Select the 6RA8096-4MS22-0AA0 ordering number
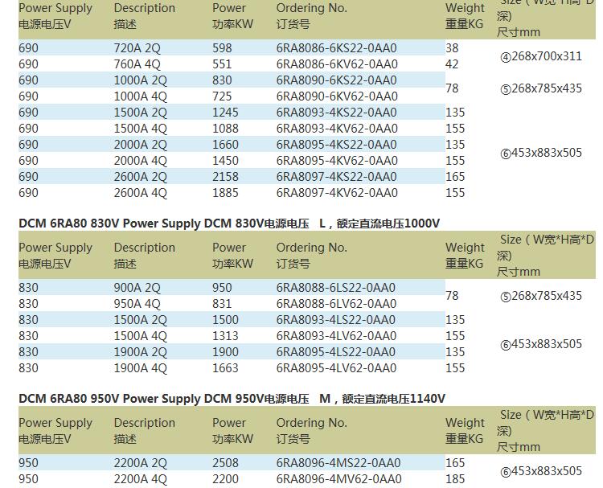This screenshot has width=603, height=488. [338, 463]
